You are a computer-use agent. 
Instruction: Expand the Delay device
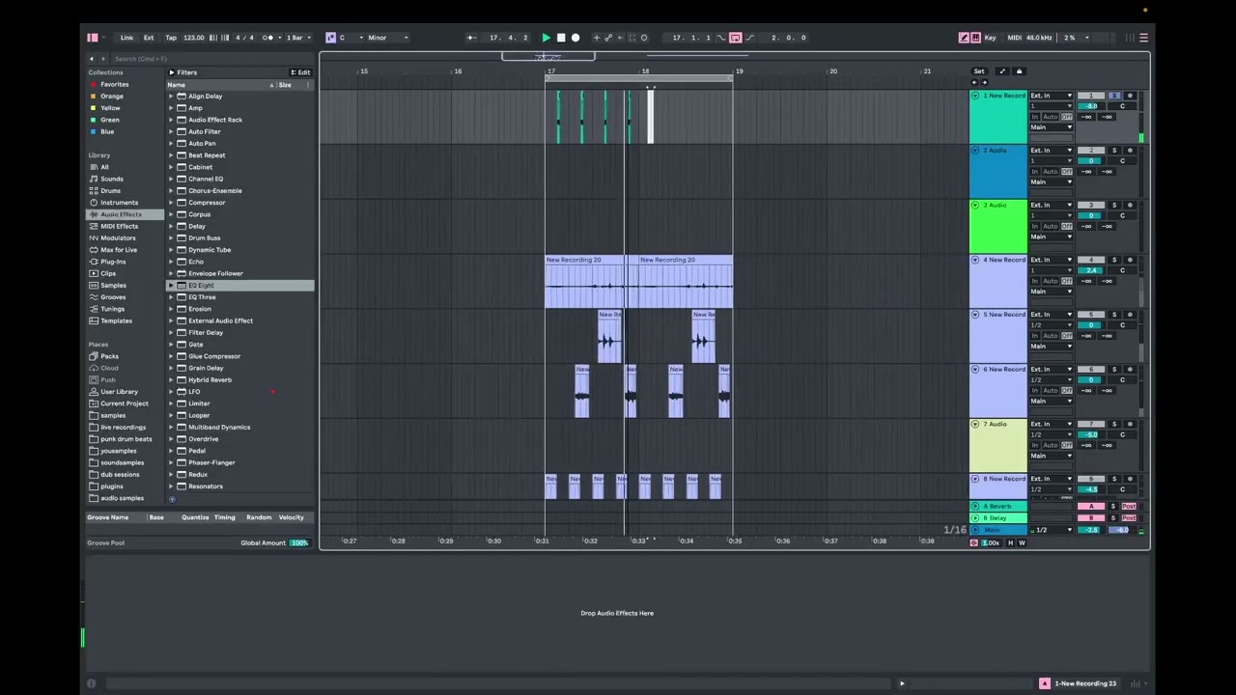171,226
